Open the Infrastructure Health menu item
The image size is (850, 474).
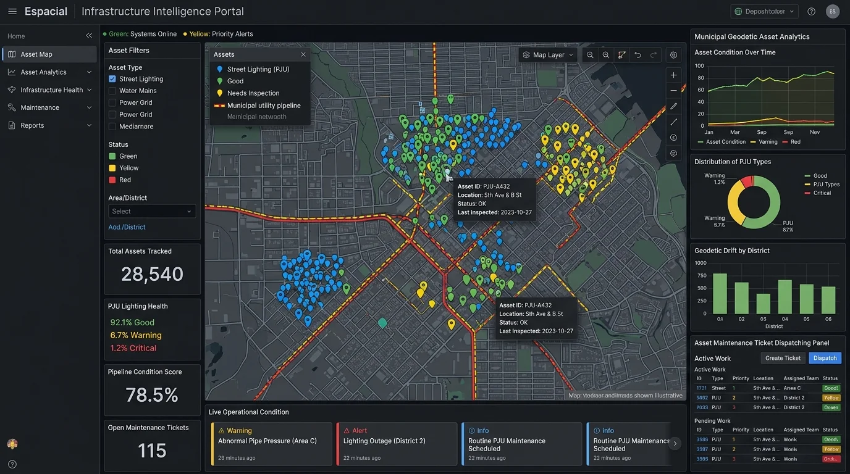click(x=49, y=90)
